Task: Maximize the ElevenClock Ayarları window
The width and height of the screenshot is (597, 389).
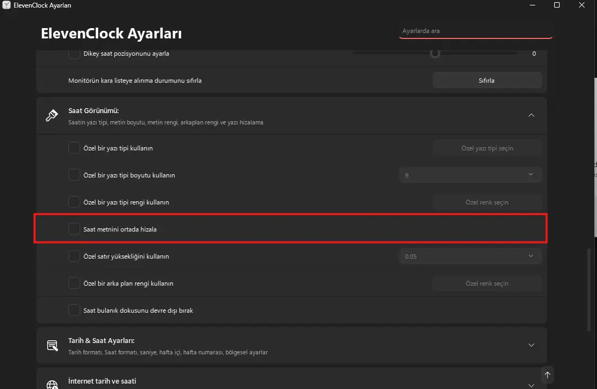Action: pos(557,5)
